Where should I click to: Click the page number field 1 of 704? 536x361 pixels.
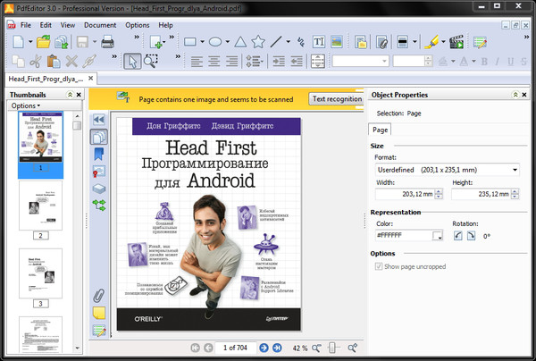click(x=236, y=348)
